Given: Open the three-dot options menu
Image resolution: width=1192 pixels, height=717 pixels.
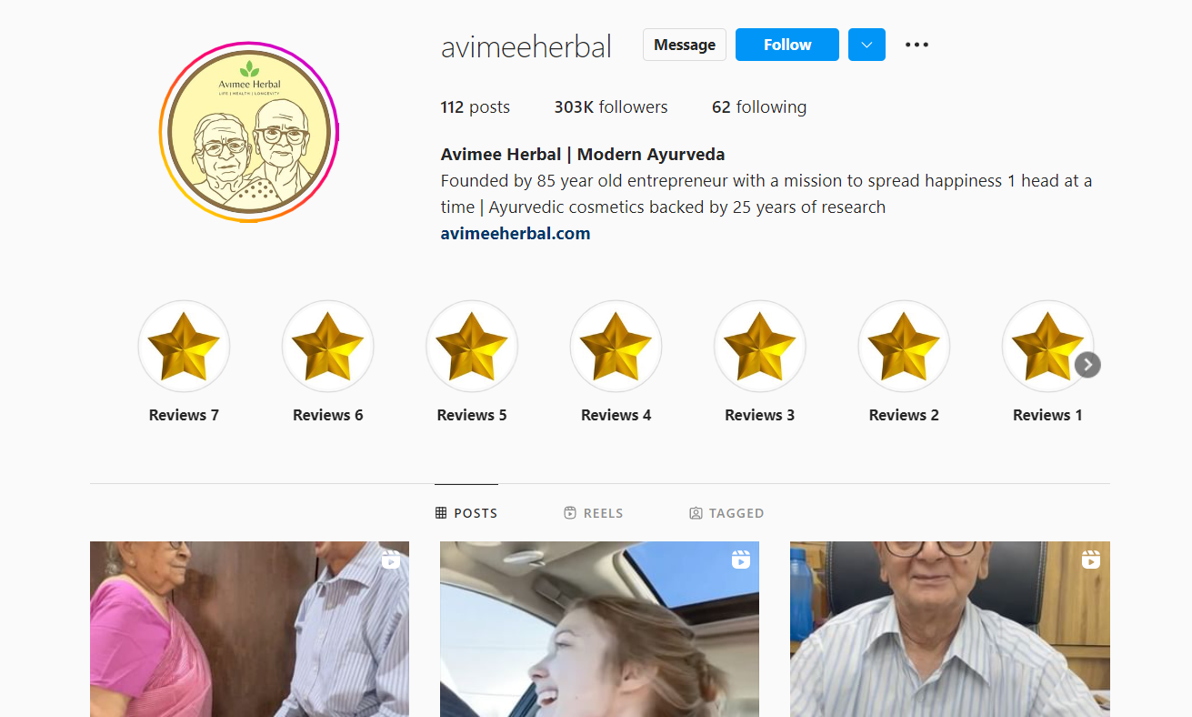Looking at the screenshot, I should [x=917, y=45].
